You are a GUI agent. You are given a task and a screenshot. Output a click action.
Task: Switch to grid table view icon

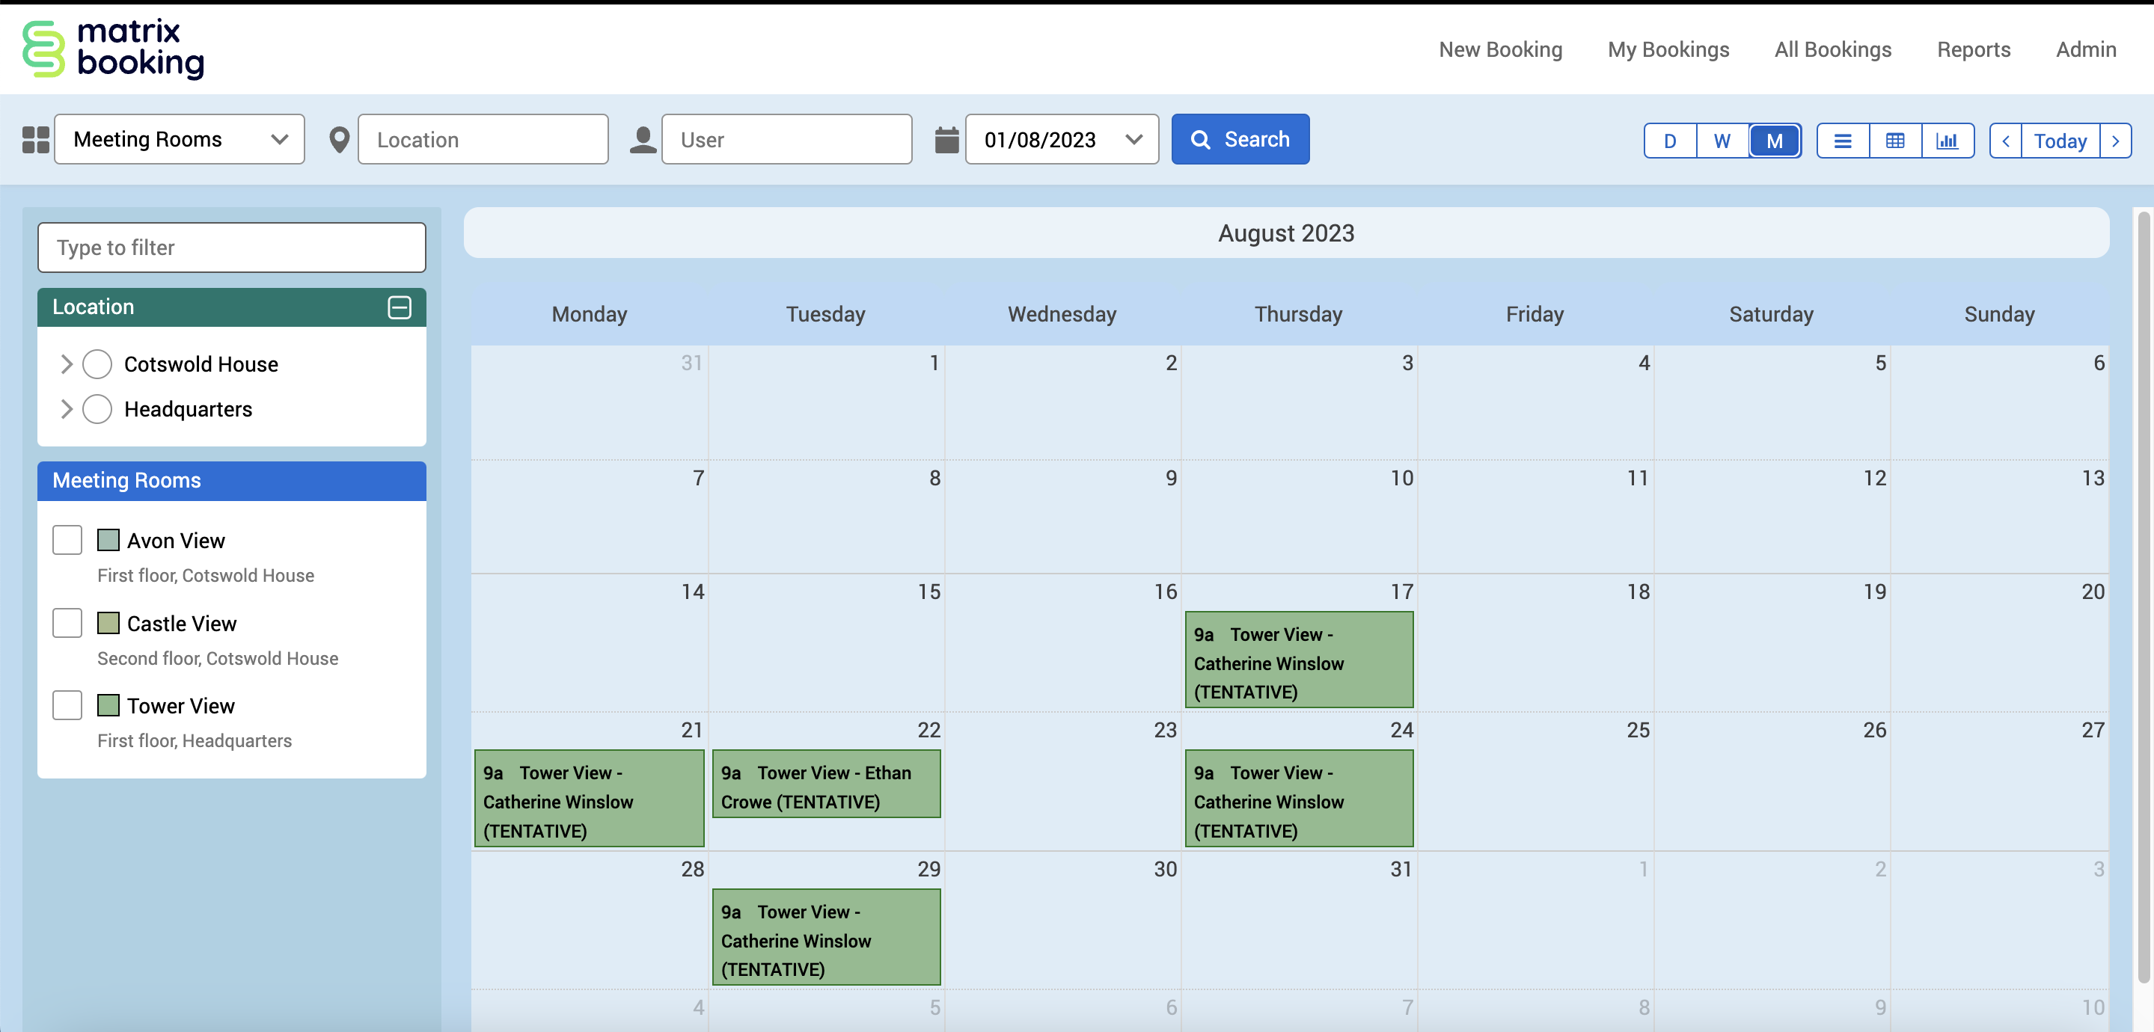click(x=1895, y=141)
